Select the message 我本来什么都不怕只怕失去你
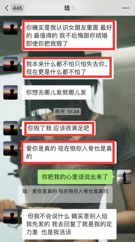This screenshot has width=135, height=242. [68, 68]
